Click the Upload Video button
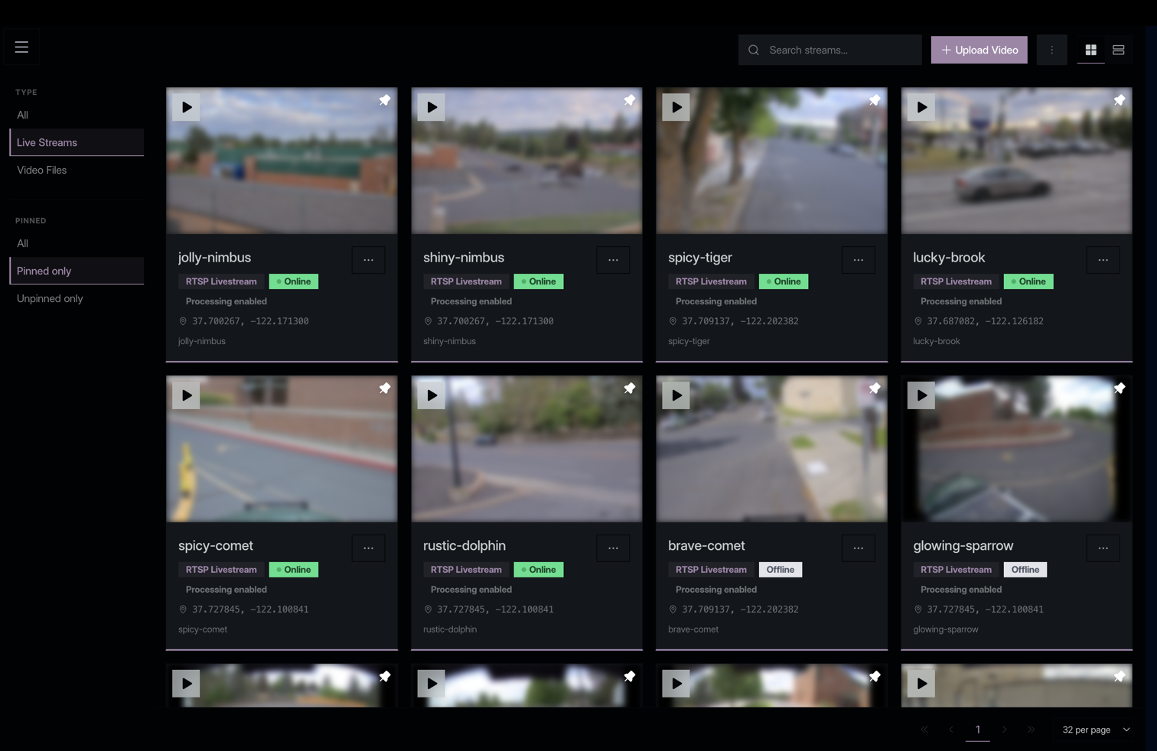 [x=979, y=50]
